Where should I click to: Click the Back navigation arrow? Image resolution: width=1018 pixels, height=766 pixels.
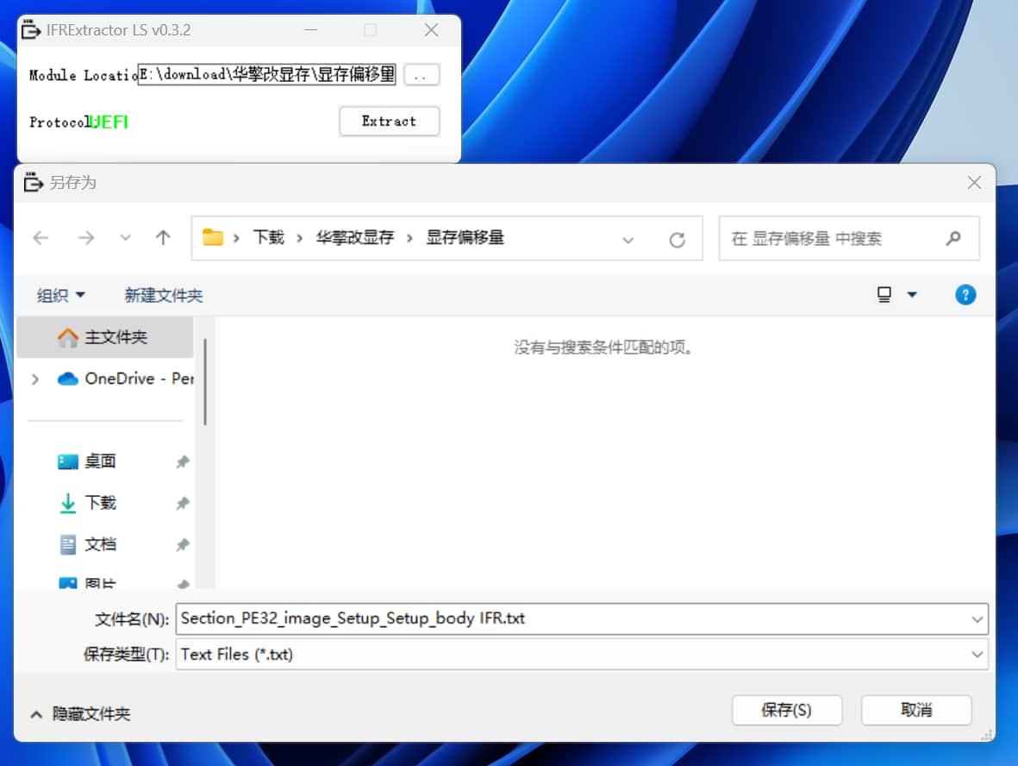click(41, 239)
